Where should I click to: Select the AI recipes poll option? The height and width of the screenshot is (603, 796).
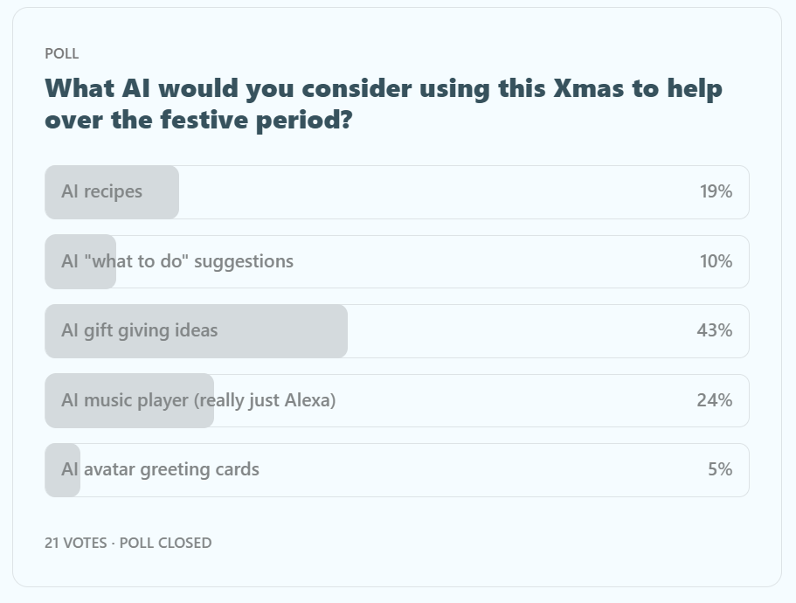click(101, 191)
